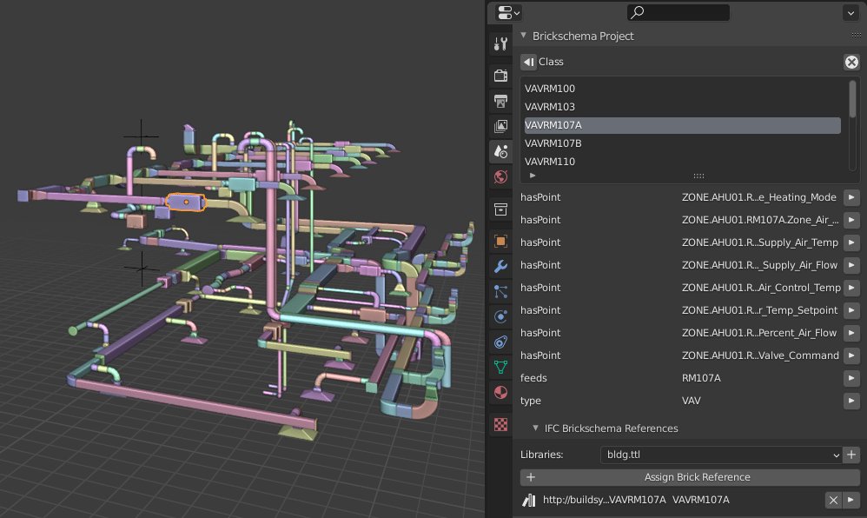Remove the VAVRM107A brick reference

[x=833, y=501]
